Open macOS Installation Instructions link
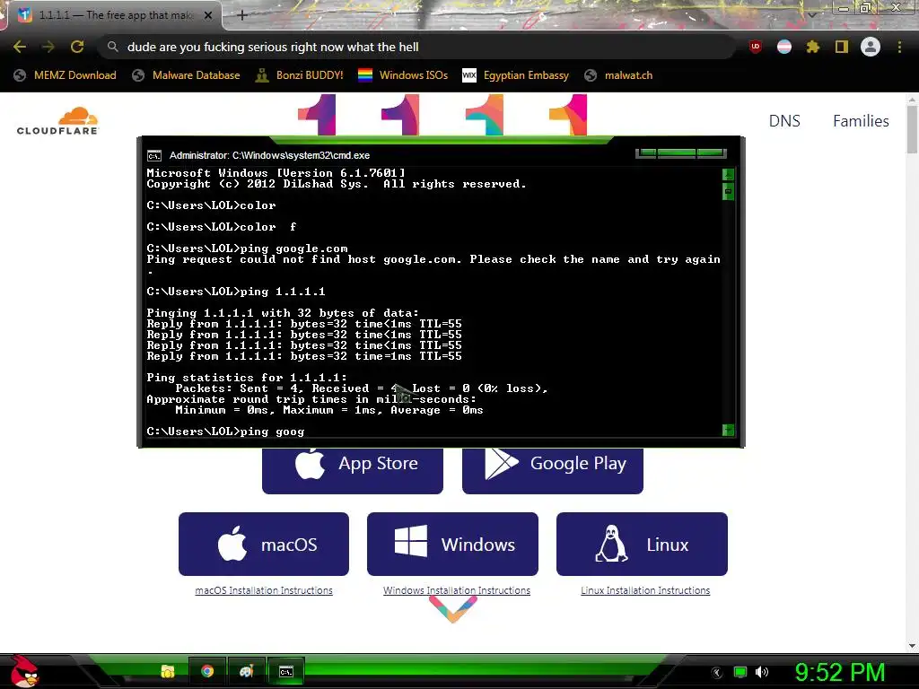 (x=264, y=590)
